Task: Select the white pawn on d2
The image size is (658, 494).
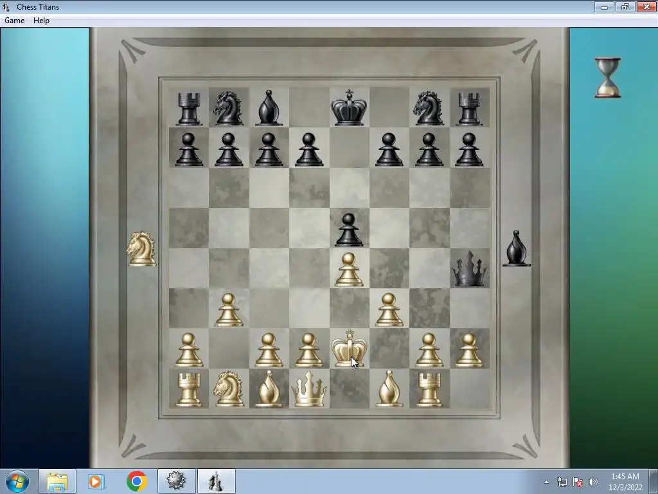Action: [x=309, y=351]
